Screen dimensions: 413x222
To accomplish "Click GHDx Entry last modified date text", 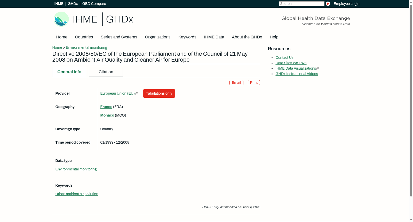I will pos(231,207).
